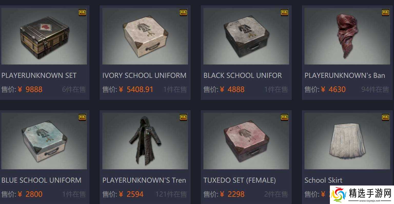Click the 精选手游网 watermark logo
The image size is (394, 204).
(362, 194)
